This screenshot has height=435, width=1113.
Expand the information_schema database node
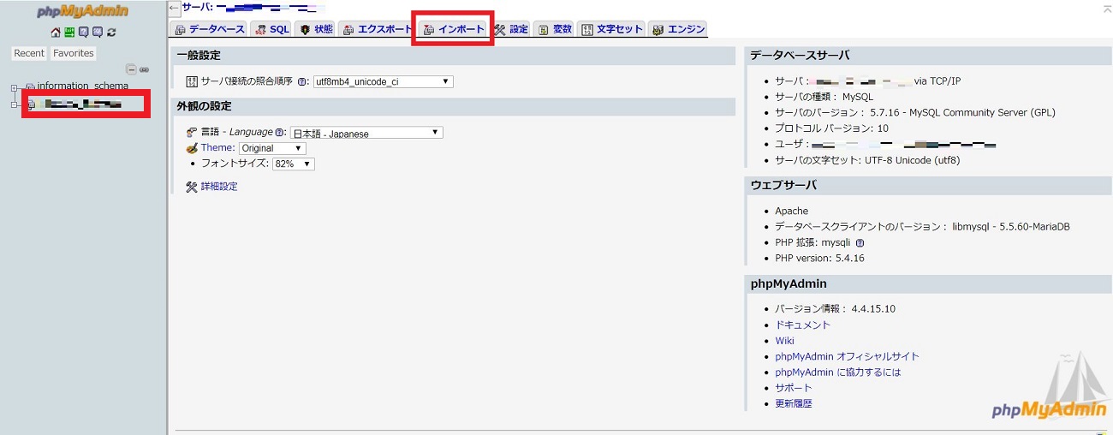[15, 87]
